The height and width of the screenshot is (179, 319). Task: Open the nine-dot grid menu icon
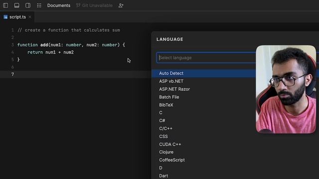pyautogui.click(x=39, y=5)
